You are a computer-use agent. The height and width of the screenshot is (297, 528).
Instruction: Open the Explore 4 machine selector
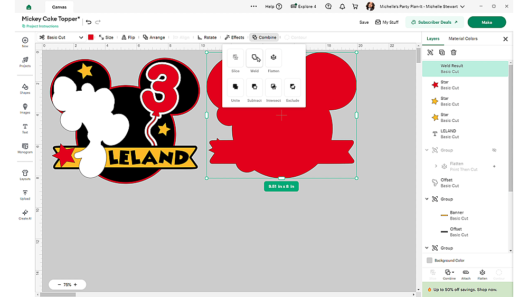[x=304, y=6]
